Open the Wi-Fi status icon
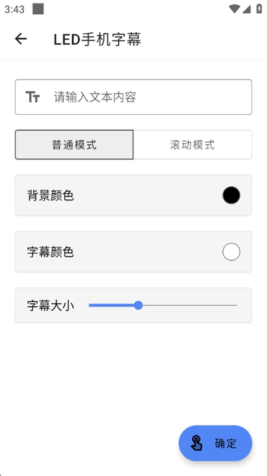 click(234, 9)
